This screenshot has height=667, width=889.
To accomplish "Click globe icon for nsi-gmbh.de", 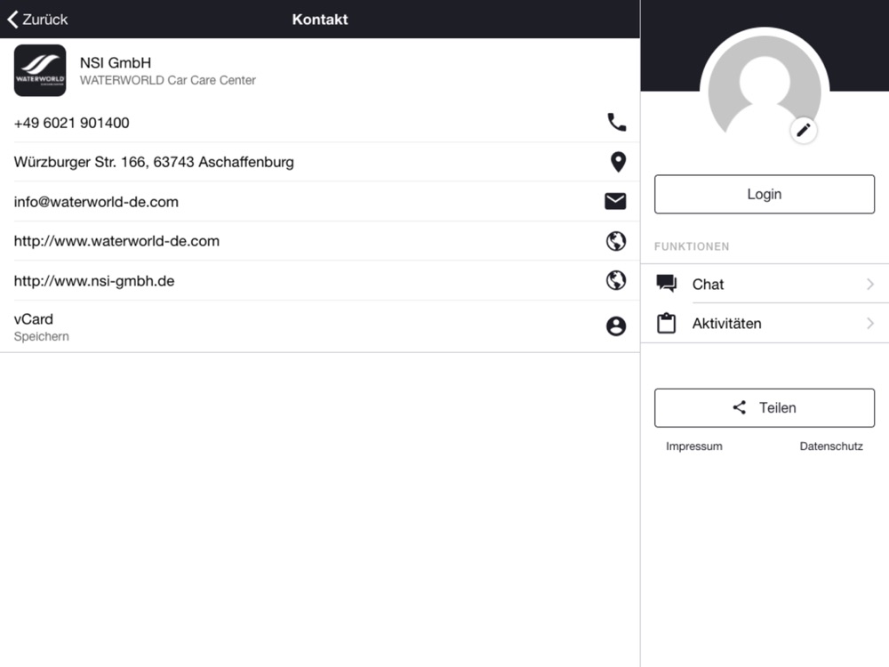I will click(616, 281).
